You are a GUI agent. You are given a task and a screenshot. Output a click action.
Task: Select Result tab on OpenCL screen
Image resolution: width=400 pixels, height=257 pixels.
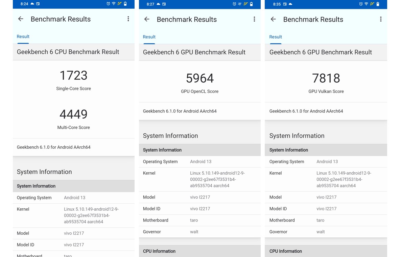point(149,37)
